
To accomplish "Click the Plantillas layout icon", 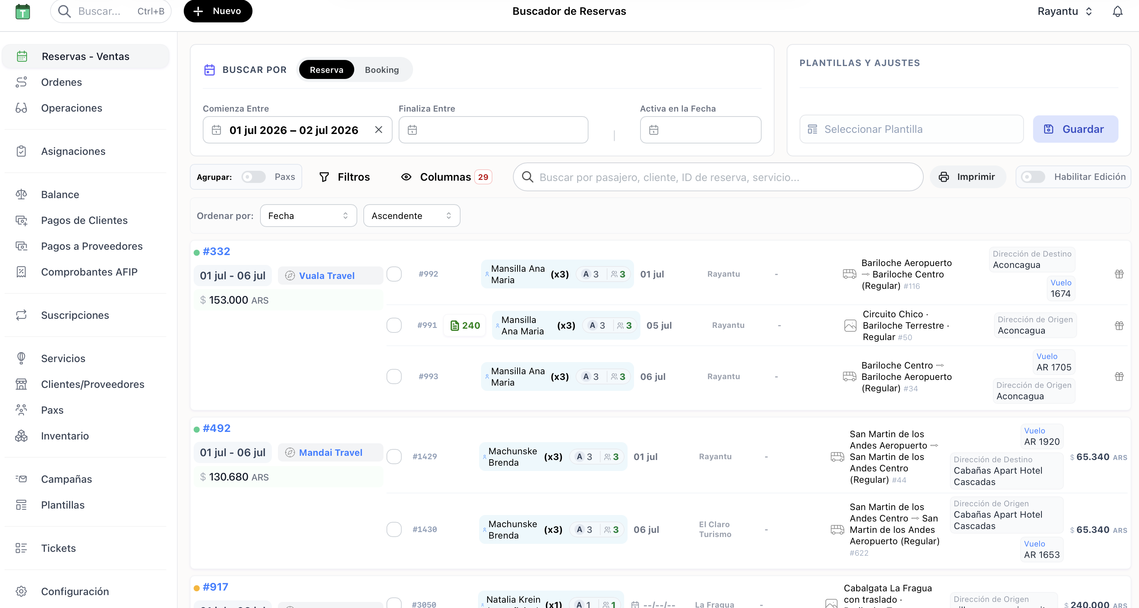I will 21,505.
